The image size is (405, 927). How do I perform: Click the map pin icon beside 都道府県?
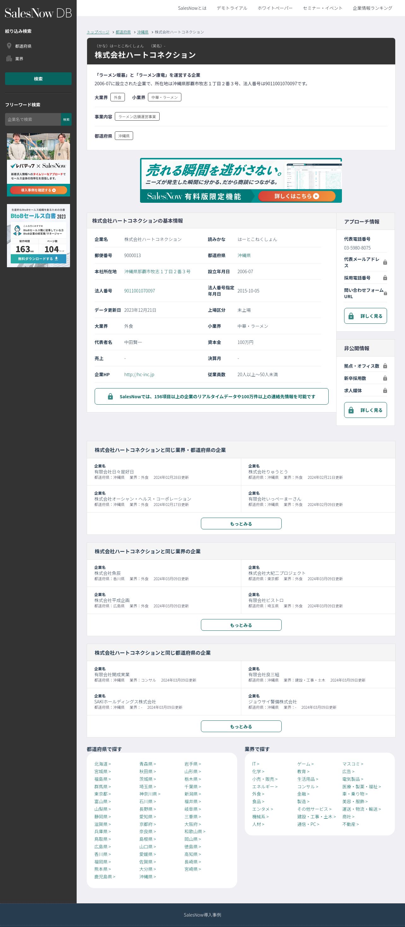pyautogui.click(x=9, y=46)
